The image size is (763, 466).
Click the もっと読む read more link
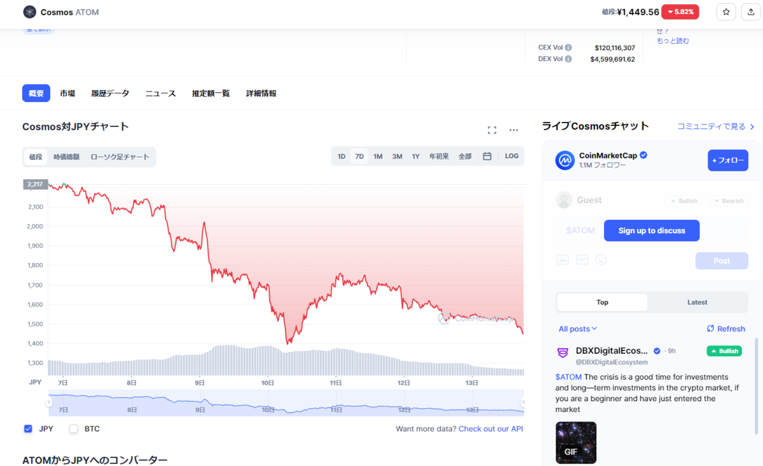pyautogui.click(x=673, y=41)
